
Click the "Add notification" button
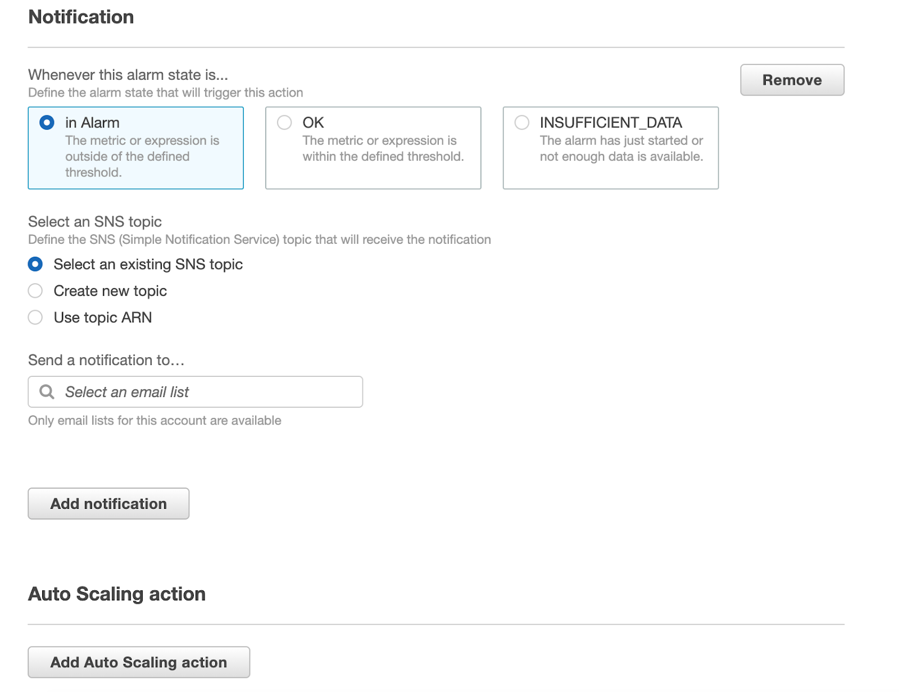point(108,503)
